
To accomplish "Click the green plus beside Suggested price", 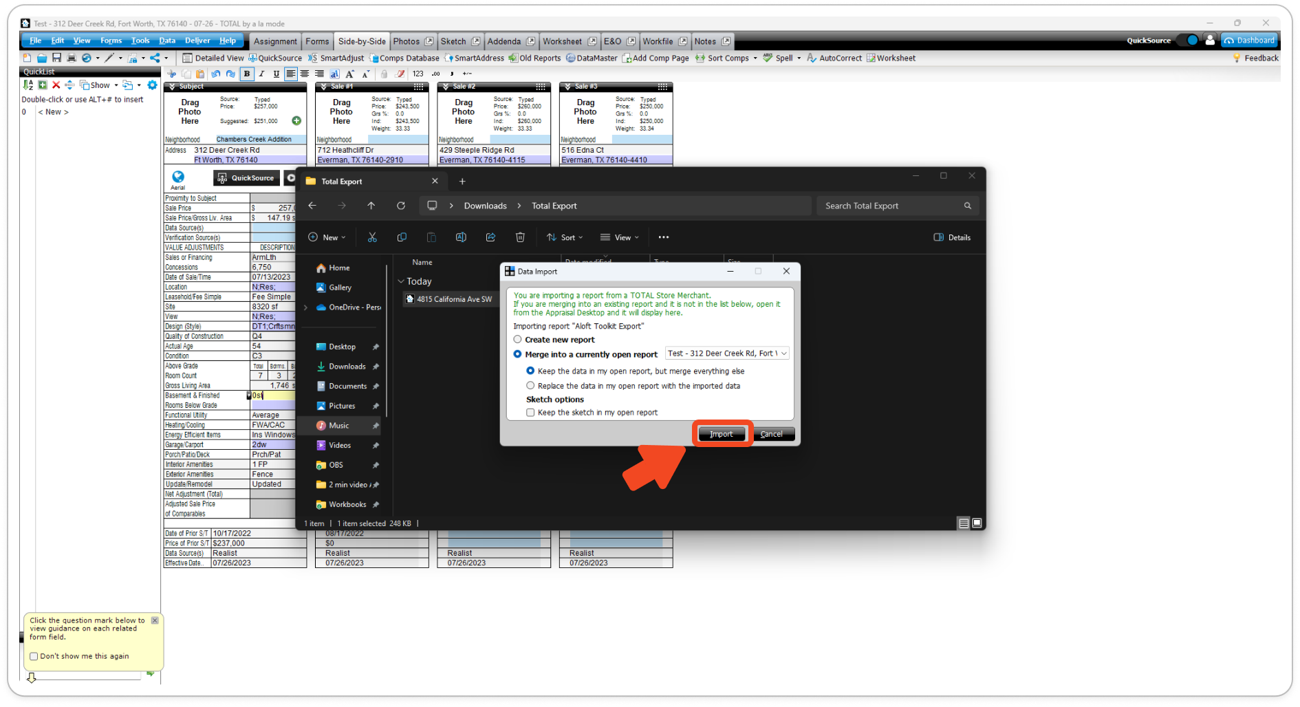I will coord(296,121).
